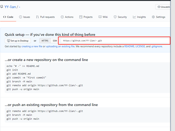Open the Issues tab

(25, 17)
